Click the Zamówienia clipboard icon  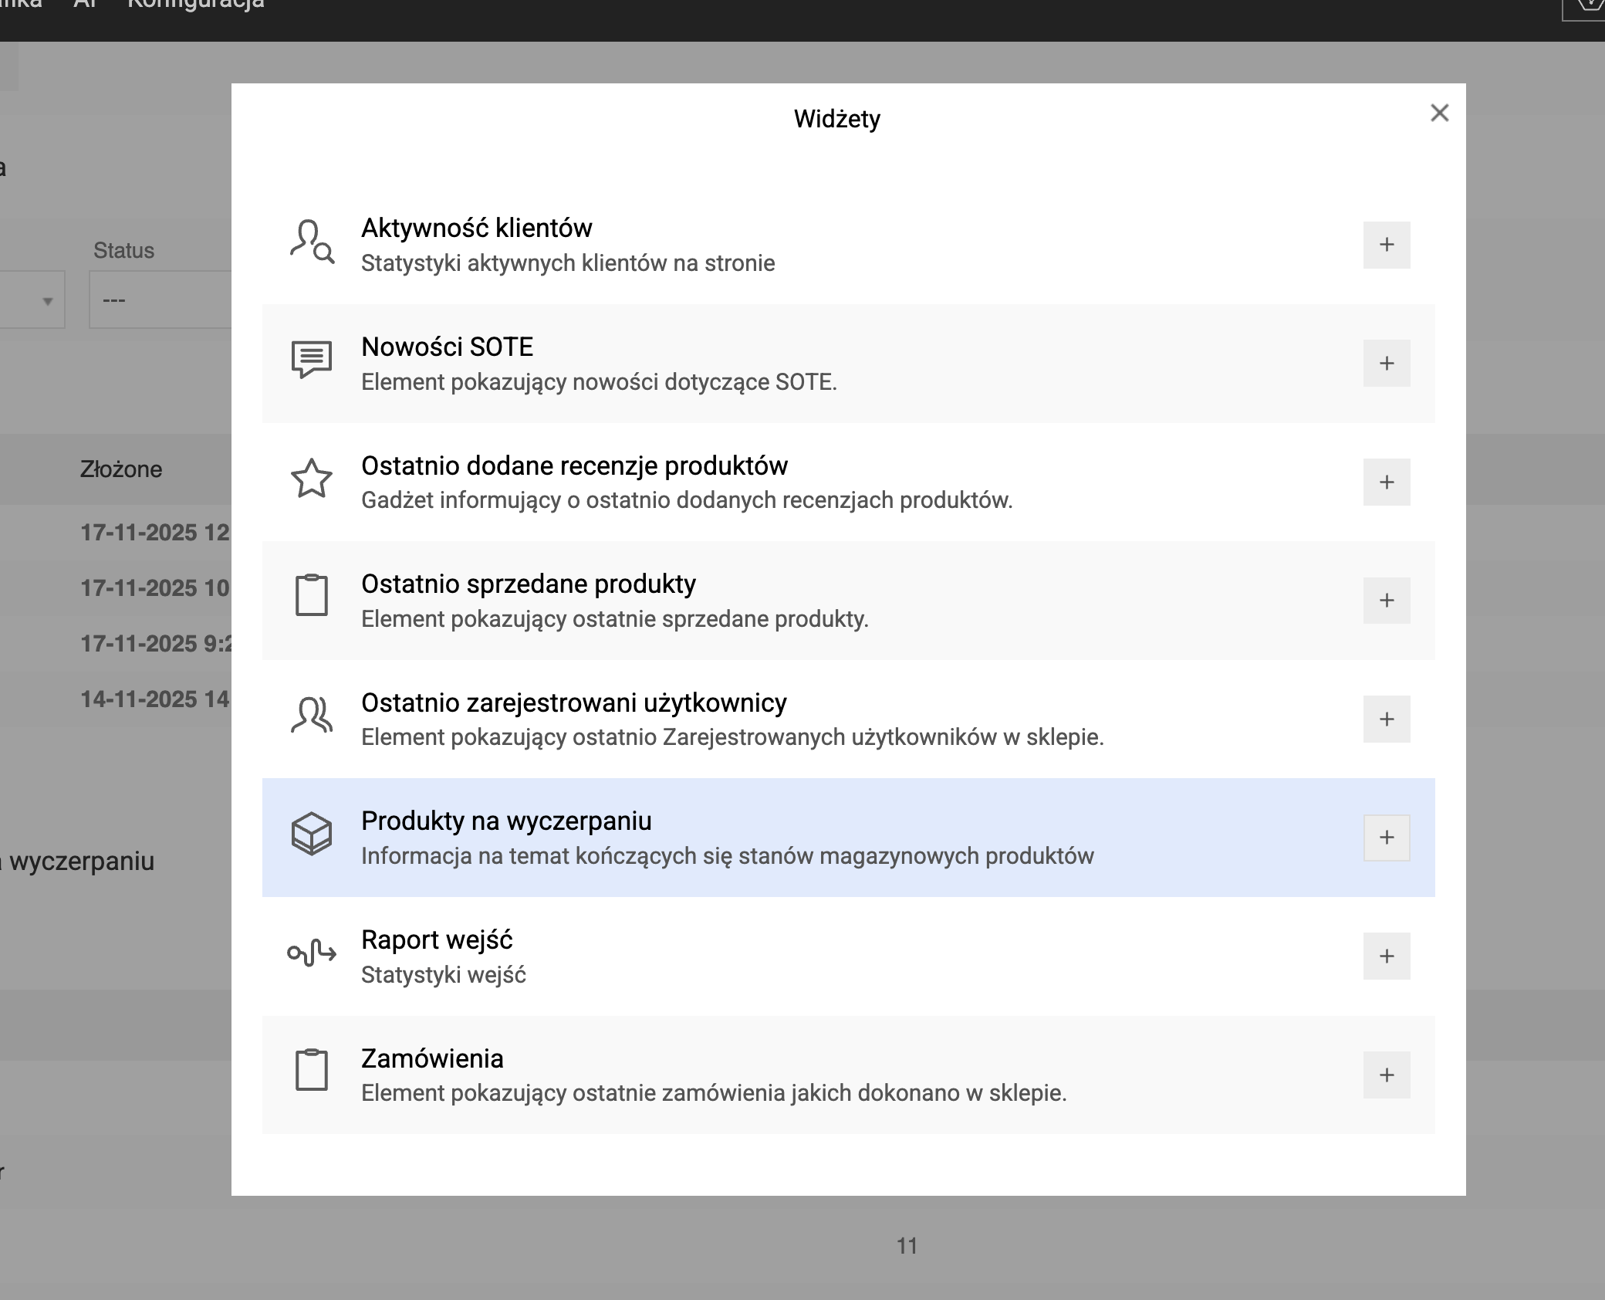[312, 1070]
